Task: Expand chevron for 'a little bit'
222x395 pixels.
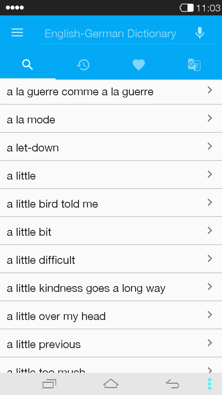Action: click(x=210, y=231)
